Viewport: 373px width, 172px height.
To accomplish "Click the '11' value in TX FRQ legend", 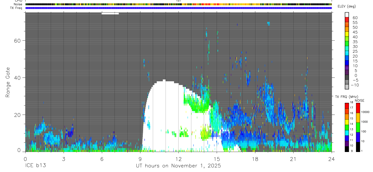I will (x=352, y=140).
